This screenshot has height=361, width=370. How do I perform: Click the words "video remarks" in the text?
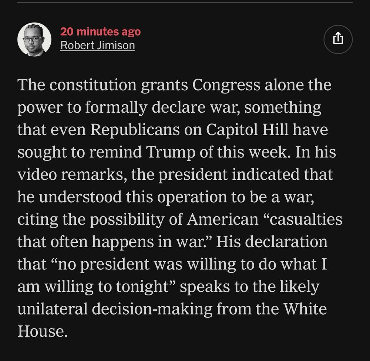click(70, 174)
